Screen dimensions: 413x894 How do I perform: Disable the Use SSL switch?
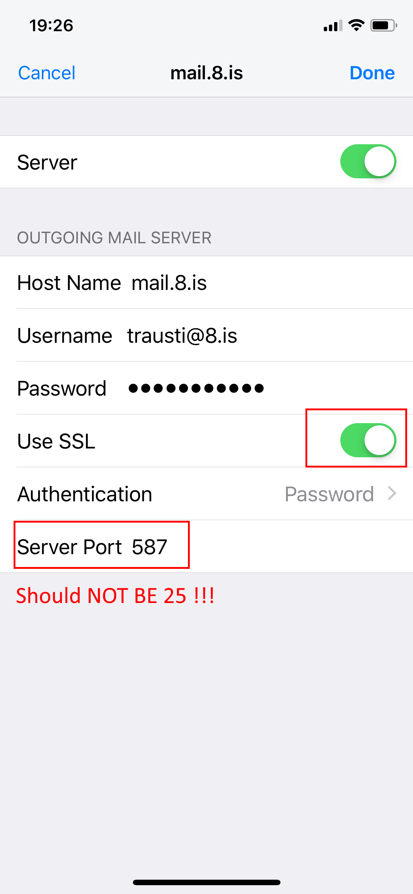point(368,440)
